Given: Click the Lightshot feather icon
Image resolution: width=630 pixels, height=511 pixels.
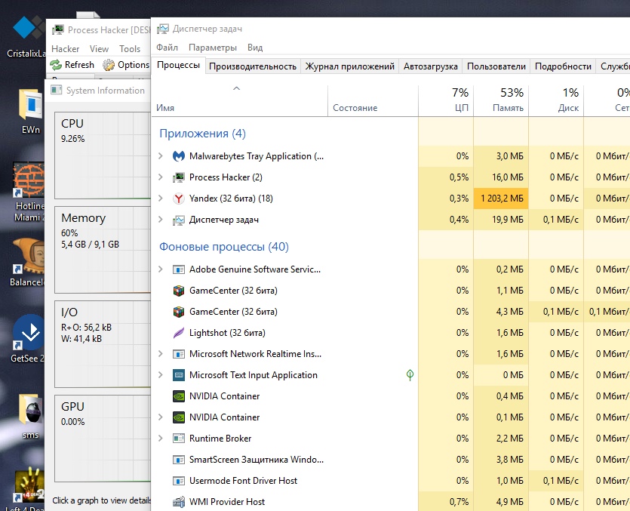Looking at the screenshot, I should tap(179, 333).
